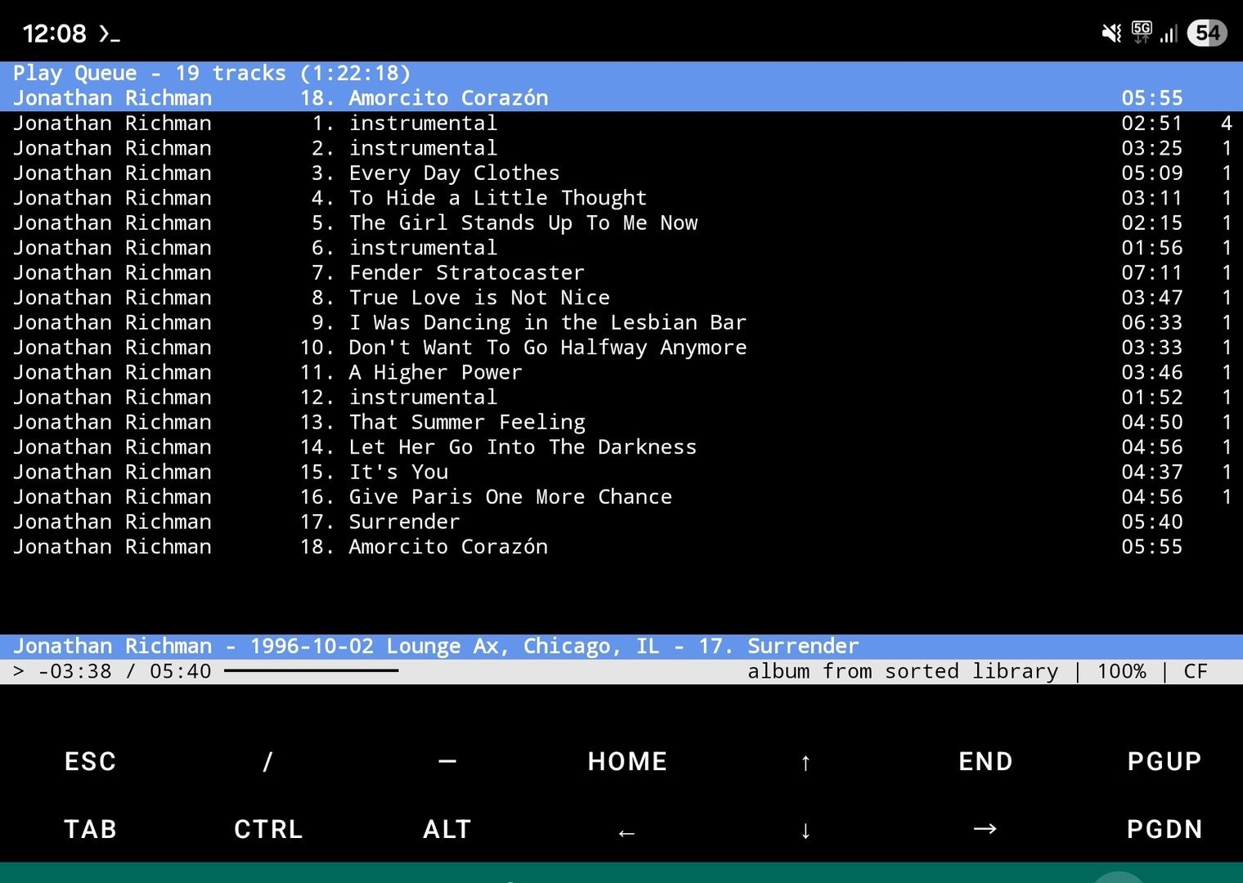Viewport: 1243px width, 883px height.
Task: Select track 7. Fender Stratocaster
Action: pos(621,273)
